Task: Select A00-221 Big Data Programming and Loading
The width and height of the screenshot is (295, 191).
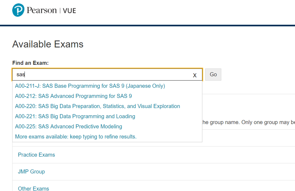Action: click(75, 116)
